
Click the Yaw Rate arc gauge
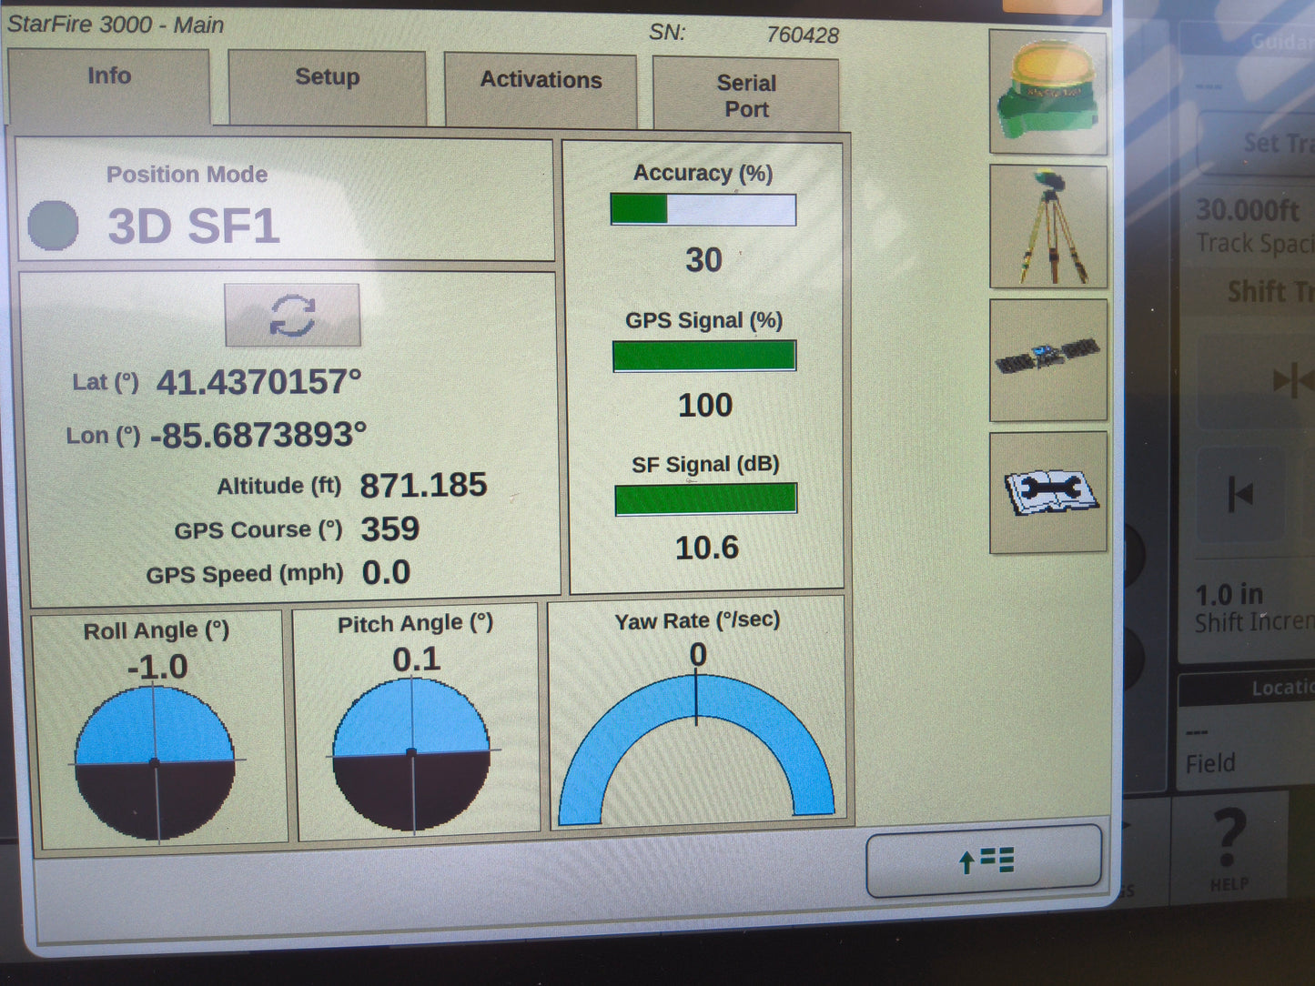click(x=696, y=749)
